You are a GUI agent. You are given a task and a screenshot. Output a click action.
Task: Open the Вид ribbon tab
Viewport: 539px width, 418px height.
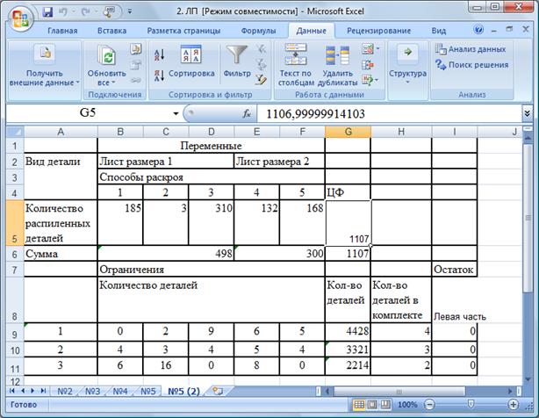pyautogui.click(x=439, y=31)
